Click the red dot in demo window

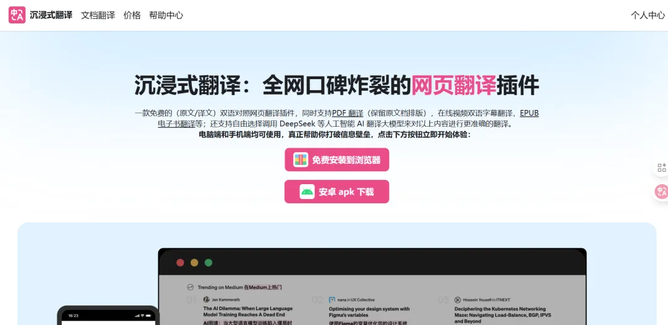(x=180, y=263)
